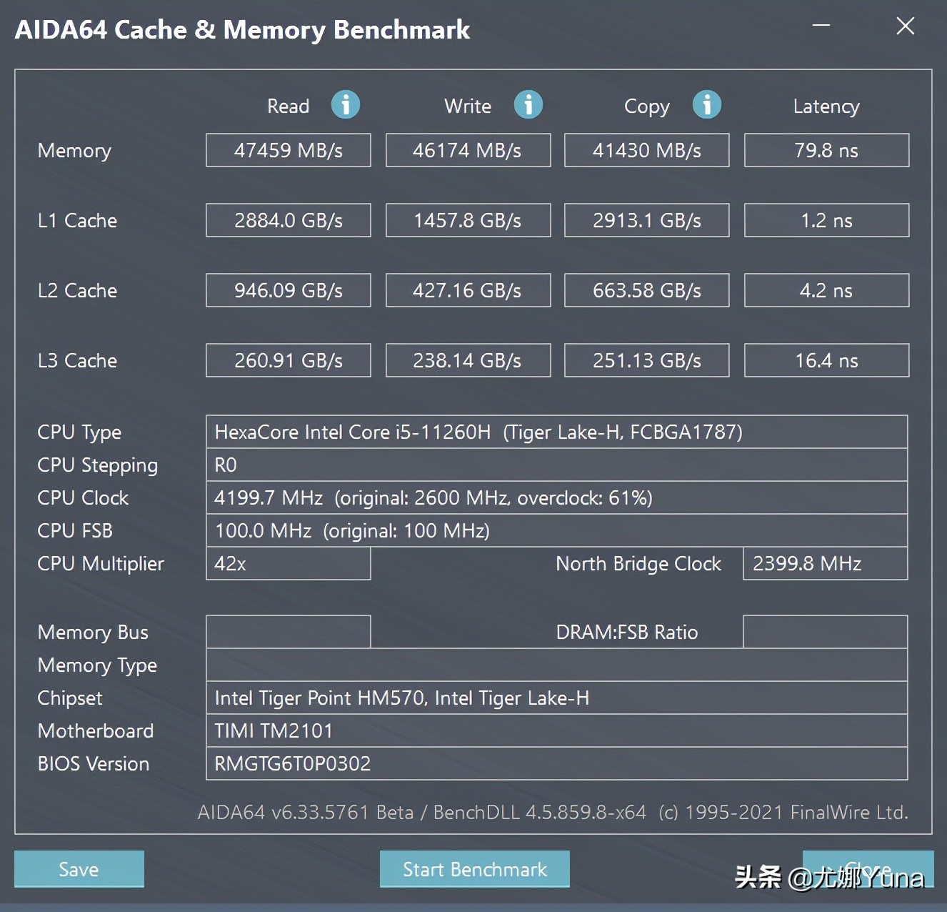
Task: Select L2 Cache Copy 663.58 GB/s
Action: point(647,290)
